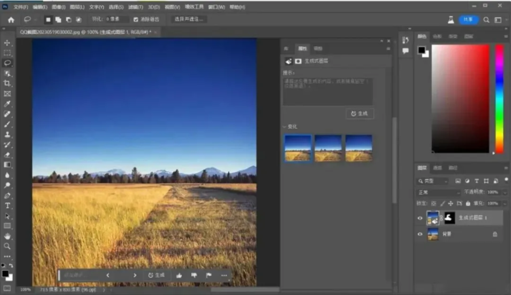The height and width of the screenshot is (295, 511).
Task: Select the Eyedropper tool
Action: click(x=7, y=104)
